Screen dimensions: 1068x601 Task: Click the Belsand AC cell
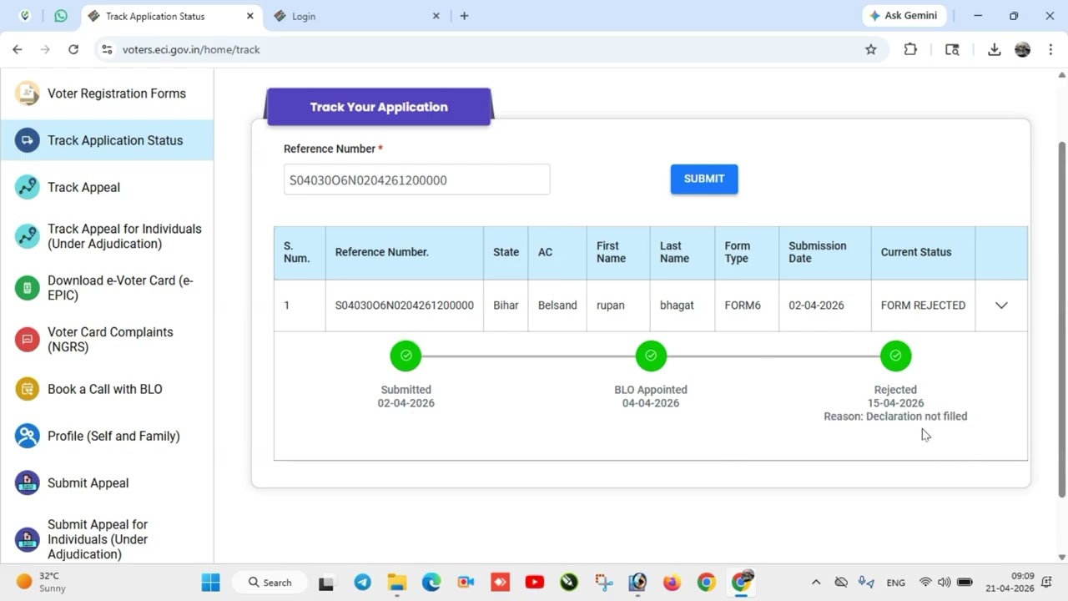(557, 306)
